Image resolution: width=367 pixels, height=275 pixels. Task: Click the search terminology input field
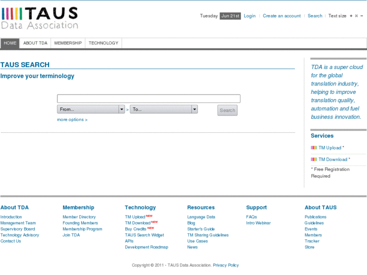[x=148, y=98]
